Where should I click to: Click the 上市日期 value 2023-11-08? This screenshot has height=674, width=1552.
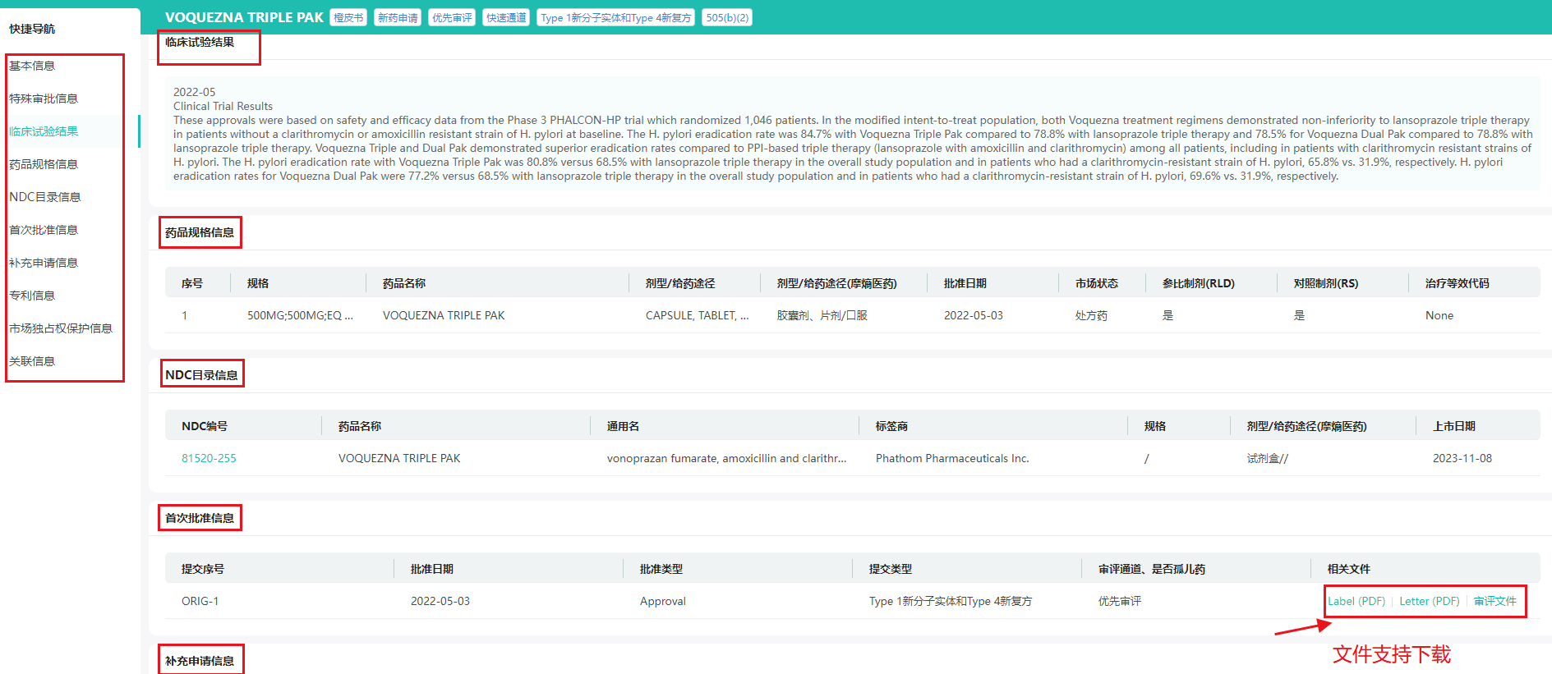point(1462,458)
